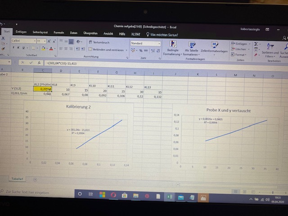Click the Clear eraser icon
Viewport: 288px width, 216px height.
(x=256, y=55)
